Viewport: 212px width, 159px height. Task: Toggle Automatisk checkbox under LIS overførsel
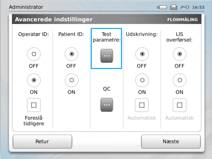(x=180, y=105)
